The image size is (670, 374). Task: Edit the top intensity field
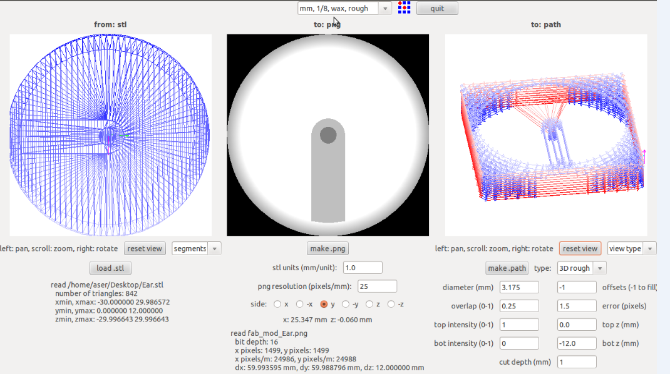tap(519, 325)
